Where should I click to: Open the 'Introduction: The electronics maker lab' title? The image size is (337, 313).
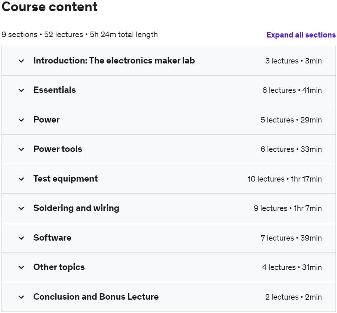114,61
